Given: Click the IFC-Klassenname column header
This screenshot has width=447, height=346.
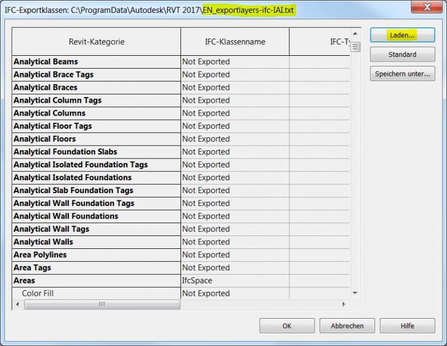Looking at the screenshot, I should click(235, 42).
